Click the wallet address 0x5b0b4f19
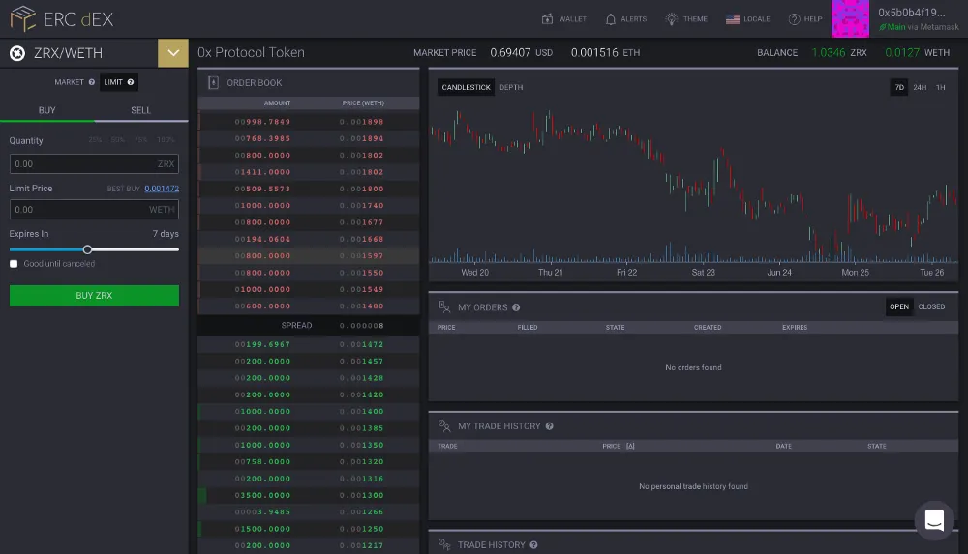The width and height of the screenshot is (968, 554). click(x=911, y=13)
